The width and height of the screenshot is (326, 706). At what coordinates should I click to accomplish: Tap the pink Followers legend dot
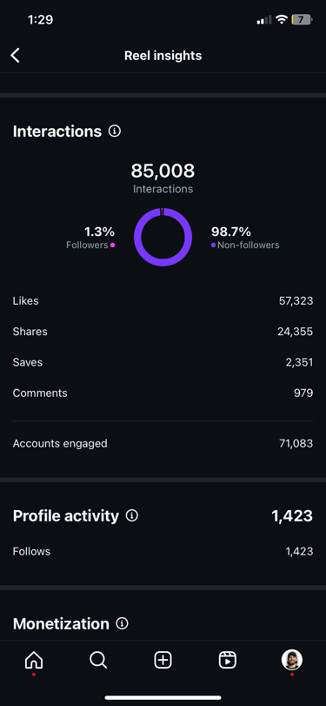coord(112,245)
